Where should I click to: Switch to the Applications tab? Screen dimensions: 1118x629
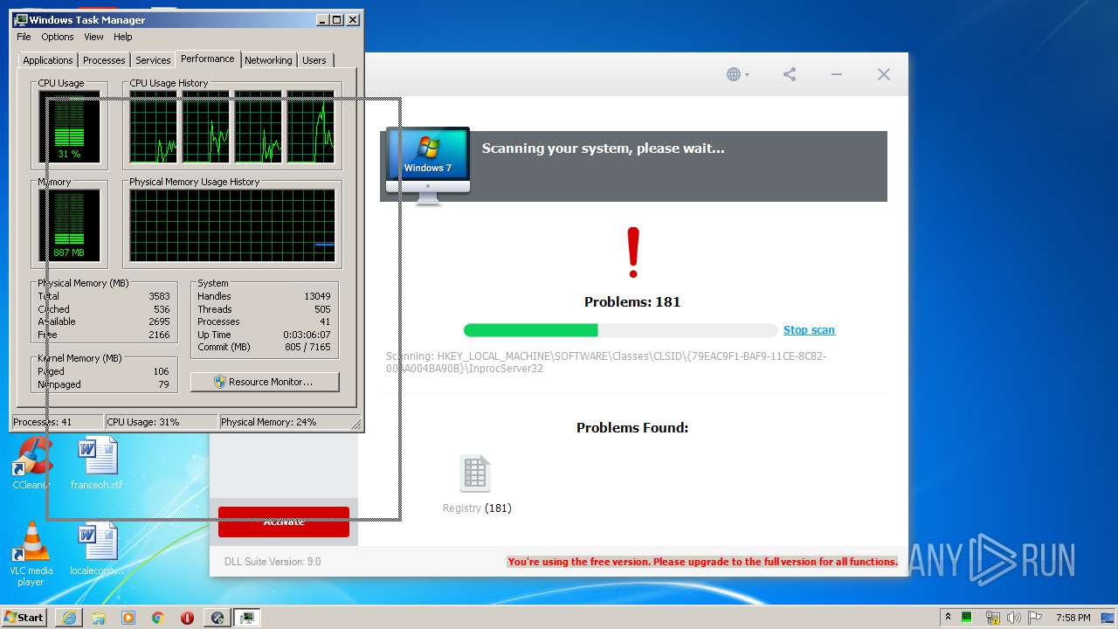tap(48, 60)
